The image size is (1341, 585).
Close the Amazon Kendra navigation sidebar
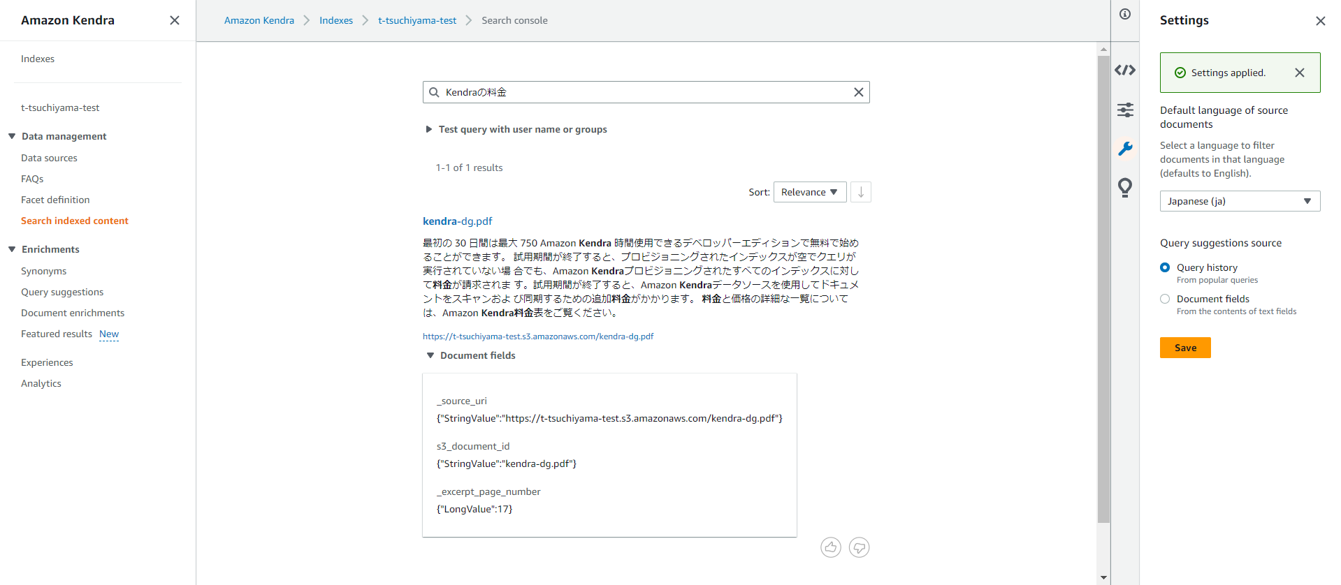point(175,20)
